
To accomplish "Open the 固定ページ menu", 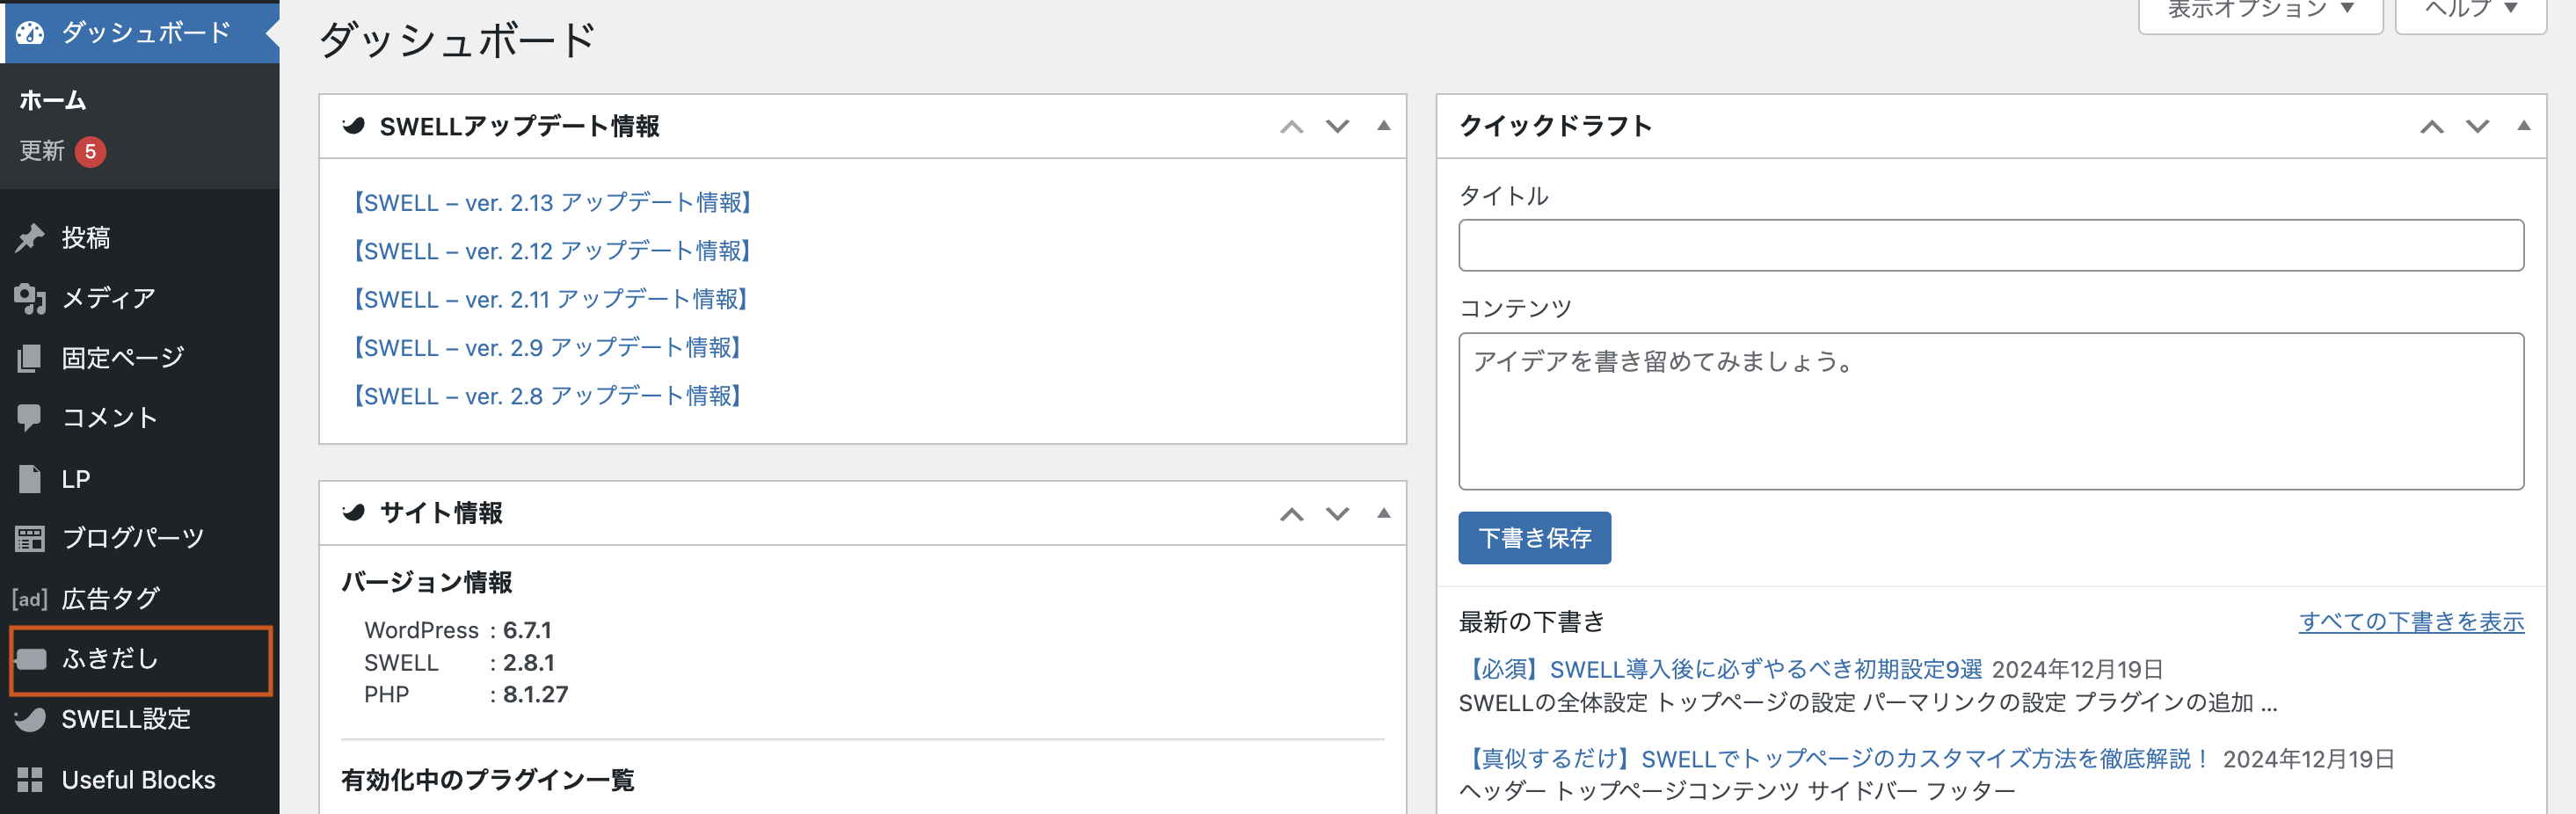I will 140,358.
